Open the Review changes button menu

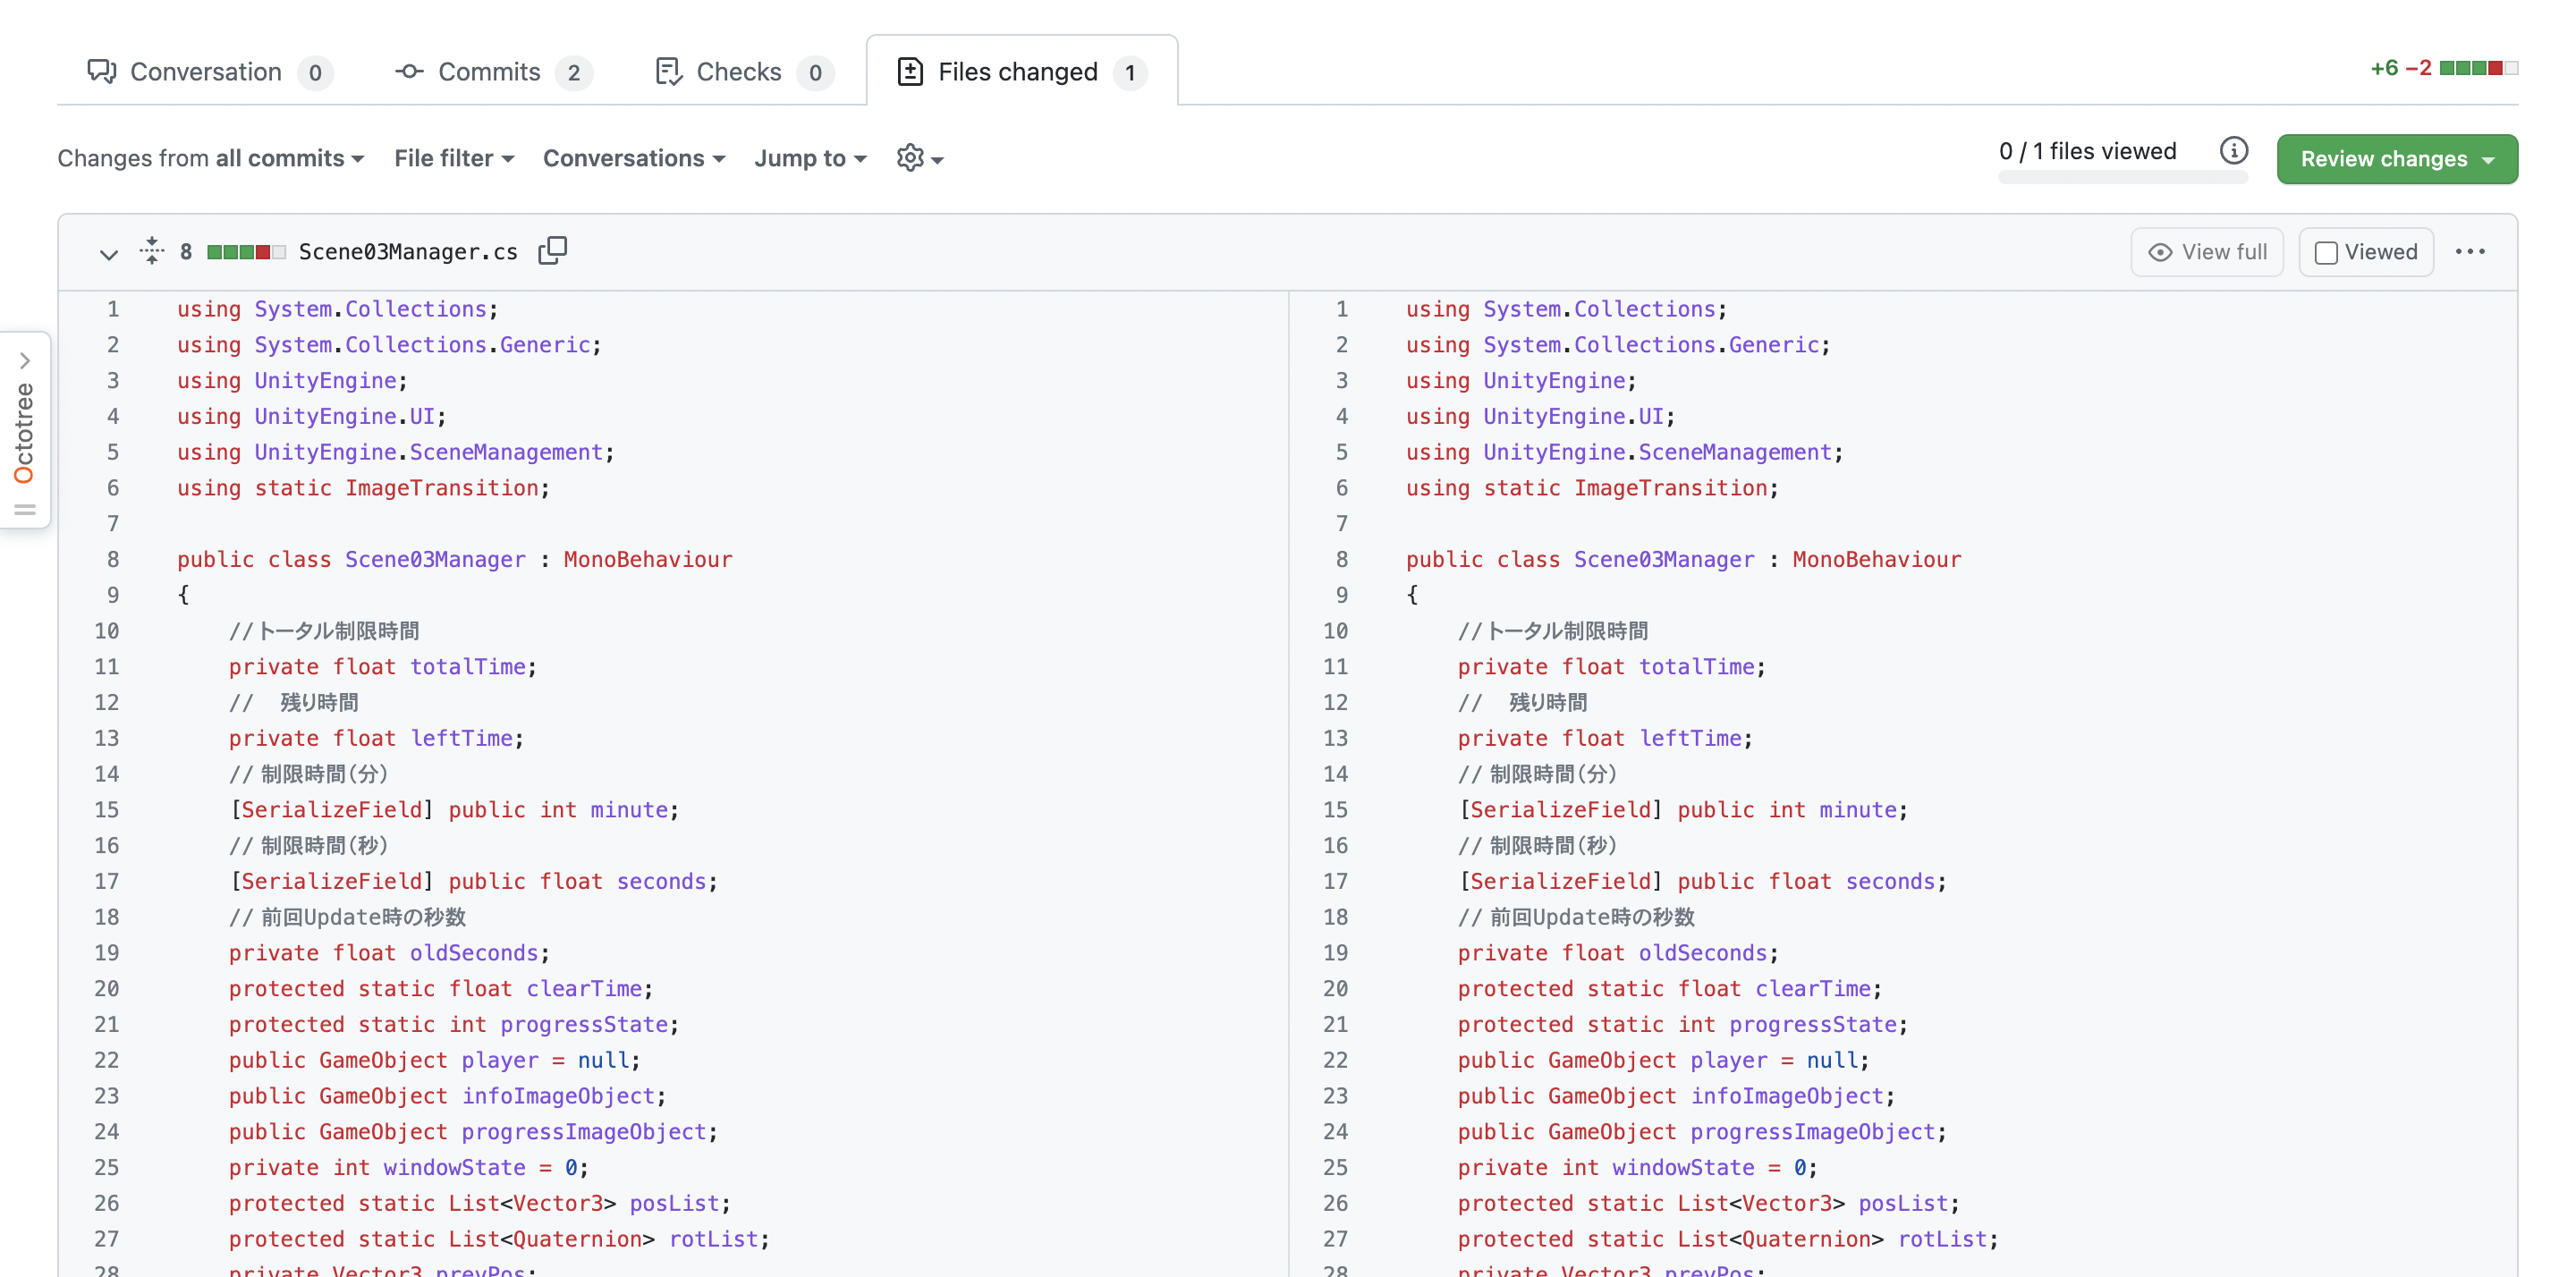pyautogui.click(x=2396, y=159)
